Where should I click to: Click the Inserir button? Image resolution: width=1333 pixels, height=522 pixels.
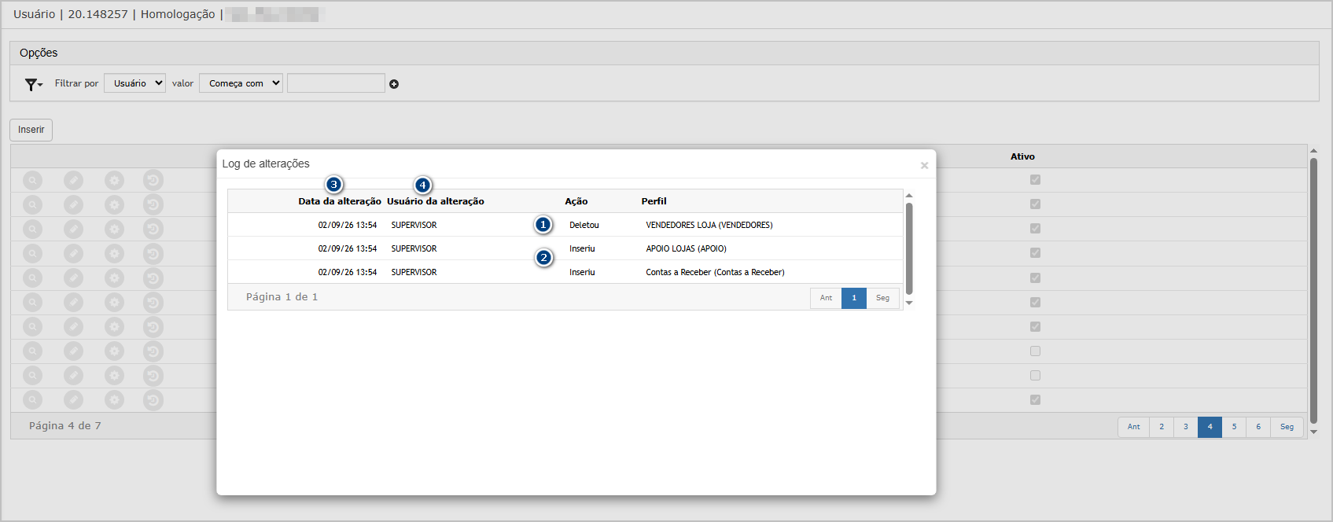(31, 130)
